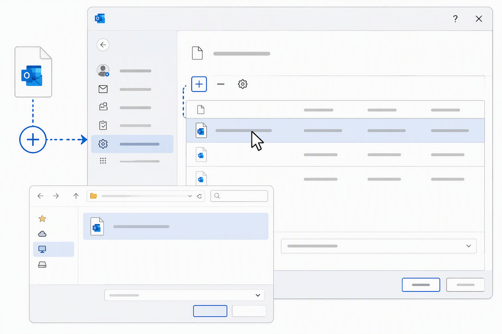Select the computer monitor location in browser sidebar
502x334 pixels.
pos(42,249)
